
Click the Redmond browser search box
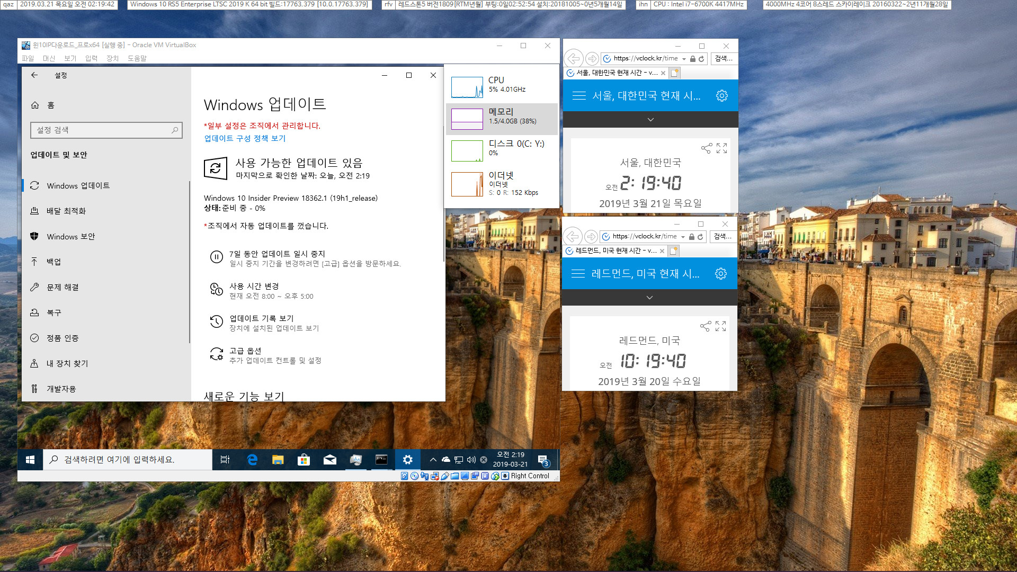(723, 237)
